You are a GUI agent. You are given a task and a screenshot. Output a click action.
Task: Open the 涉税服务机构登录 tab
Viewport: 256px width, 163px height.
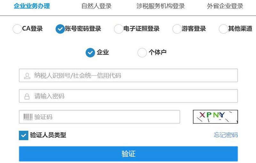click(x=161, y=6)
